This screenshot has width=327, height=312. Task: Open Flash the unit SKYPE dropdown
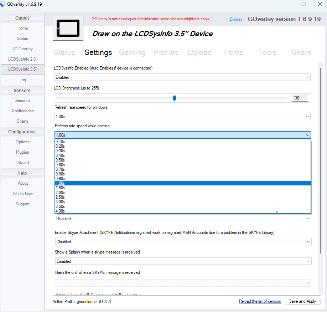[x=183, y=283]
